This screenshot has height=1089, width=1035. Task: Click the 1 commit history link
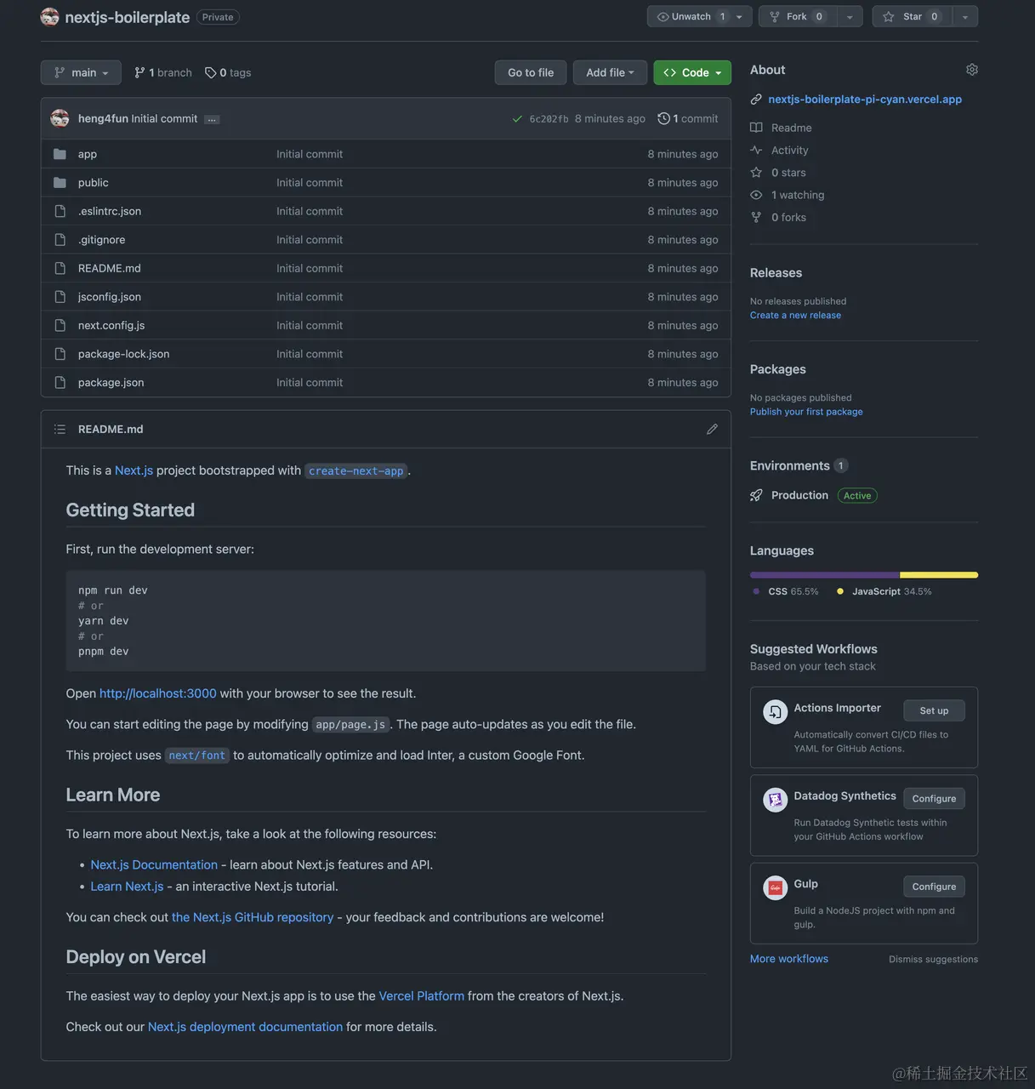click(688, 119)
